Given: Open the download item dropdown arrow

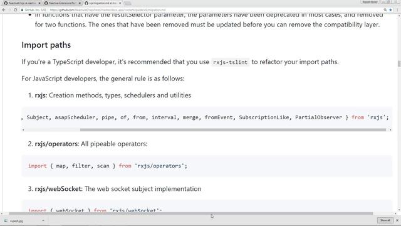Looking at the screenshot, I should (x=43, y=220).
